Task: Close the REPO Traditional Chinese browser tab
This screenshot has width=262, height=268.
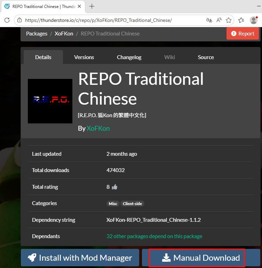Action: point(79,7)
